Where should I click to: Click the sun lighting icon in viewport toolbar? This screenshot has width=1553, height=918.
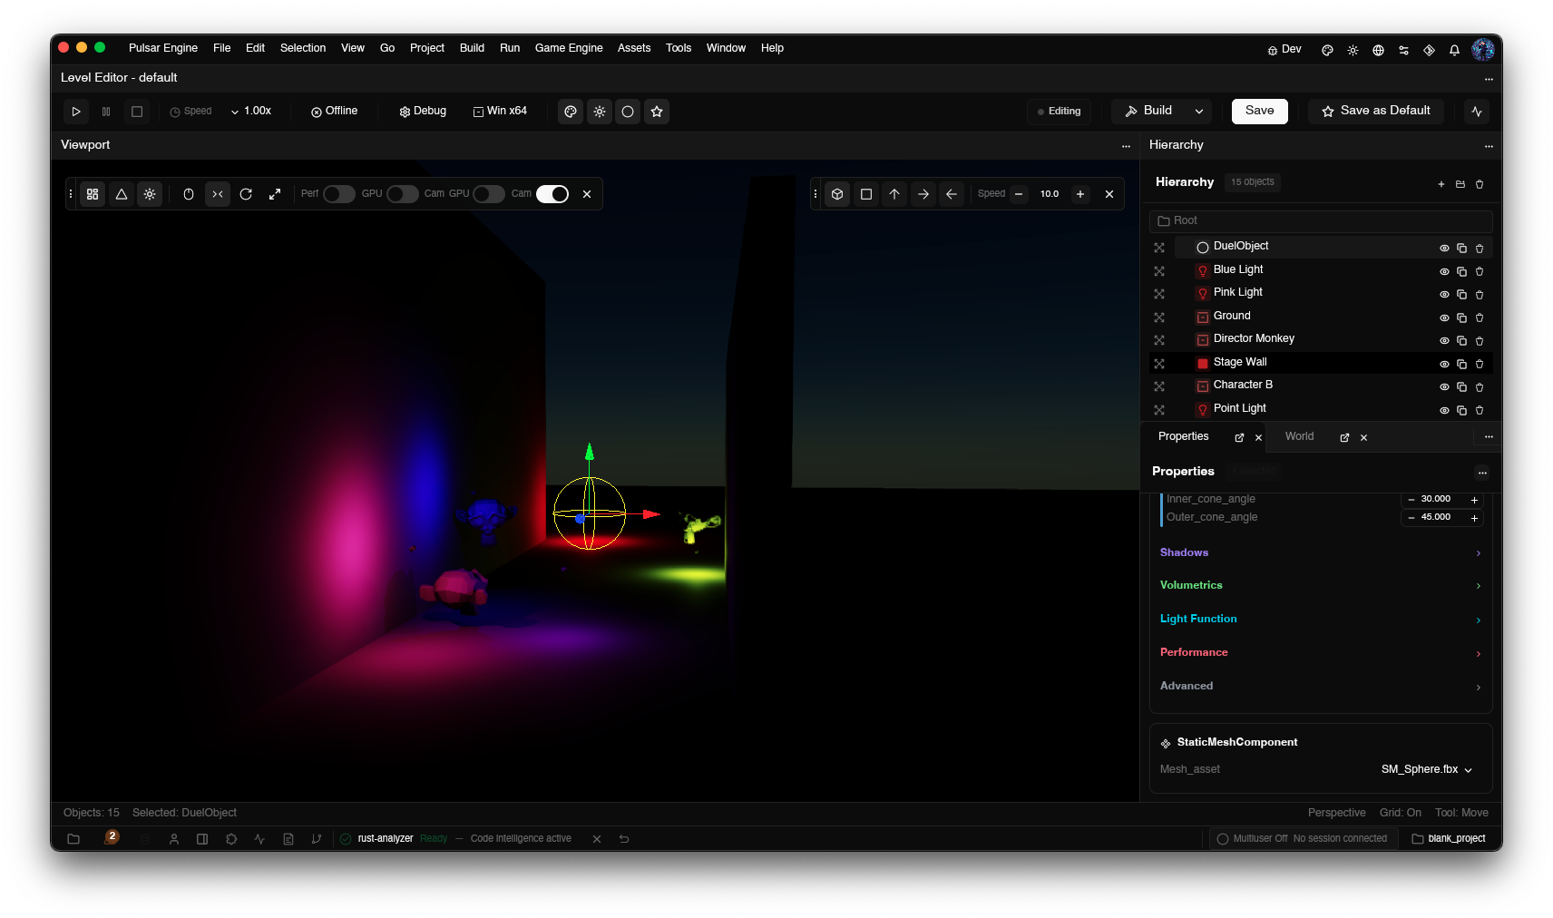click(150, 194)
